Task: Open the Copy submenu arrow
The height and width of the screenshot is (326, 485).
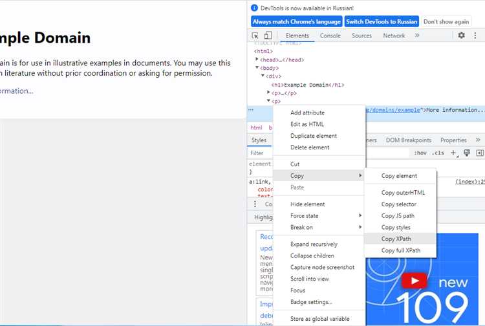Action: coord(360,176)
